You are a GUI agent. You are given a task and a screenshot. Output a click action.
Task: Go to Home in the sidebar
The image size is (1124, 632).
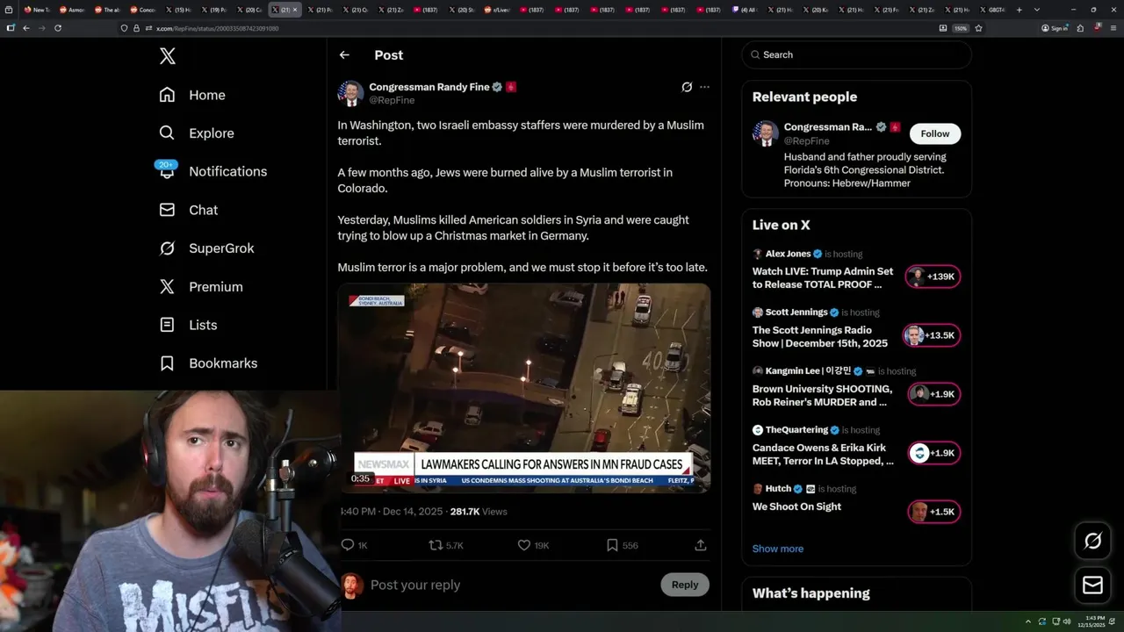[191, 95]
